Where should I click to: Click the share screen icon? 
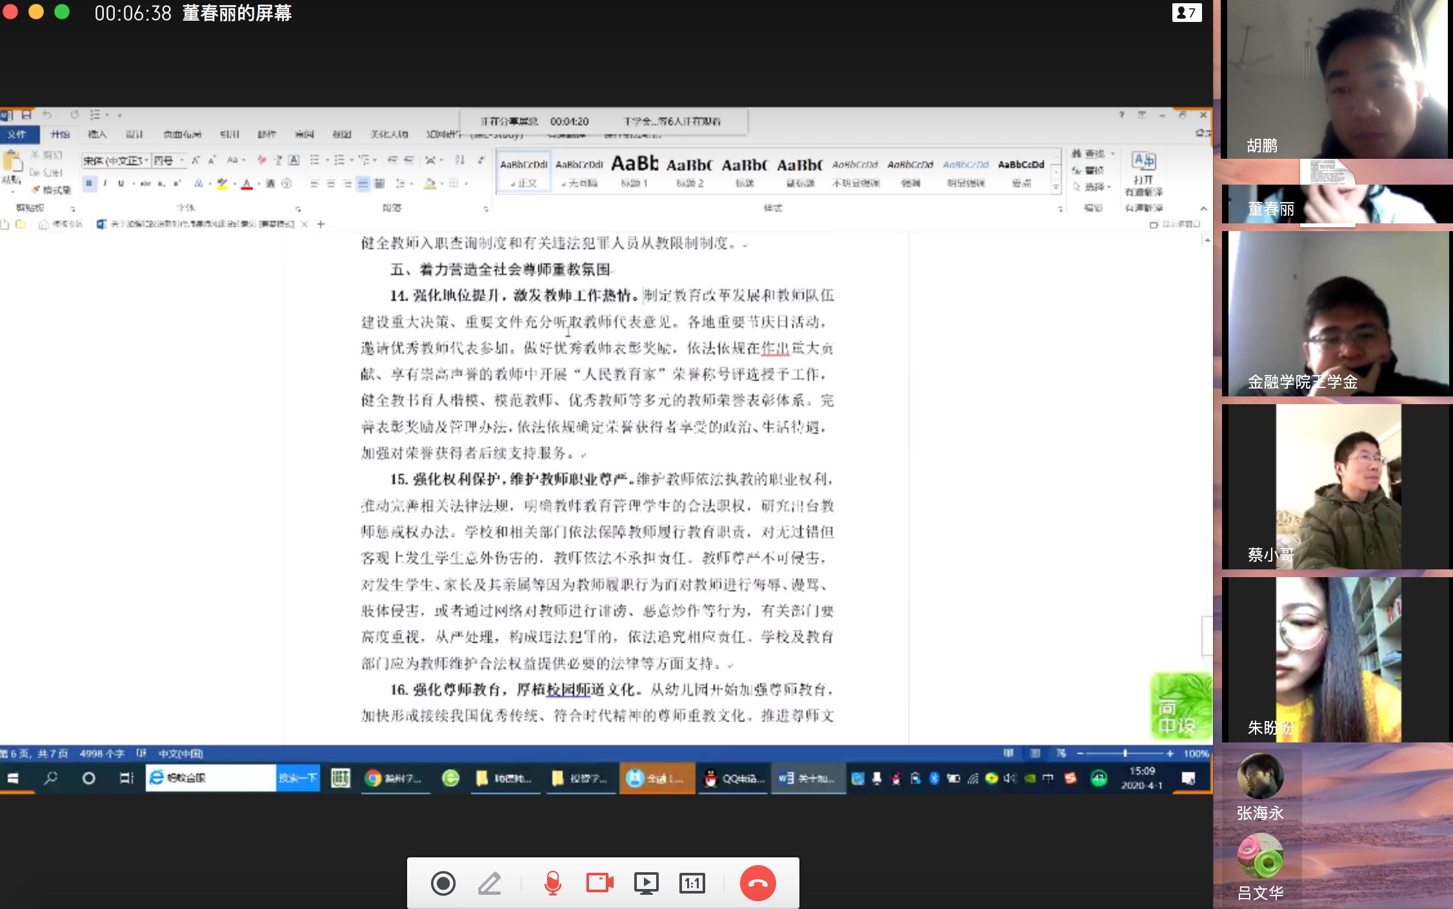(x=646, y=883)
